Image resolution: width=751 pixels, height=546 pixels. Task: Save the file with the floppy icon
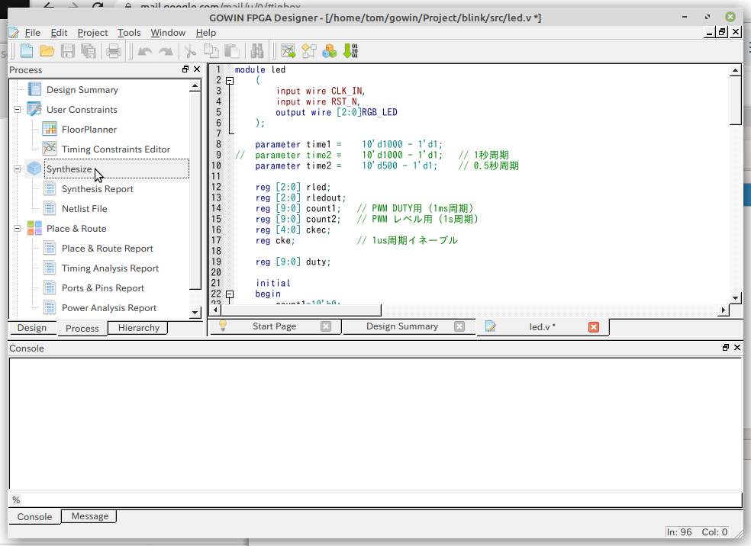(x=68, y=51)
